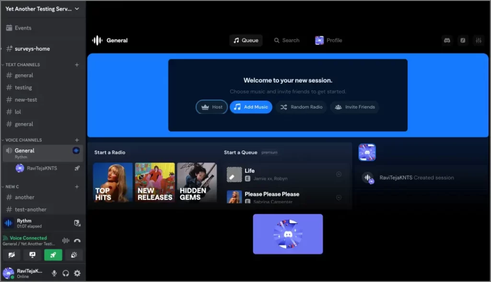
Task: Turn on the camera
Action: coord(12,255)
